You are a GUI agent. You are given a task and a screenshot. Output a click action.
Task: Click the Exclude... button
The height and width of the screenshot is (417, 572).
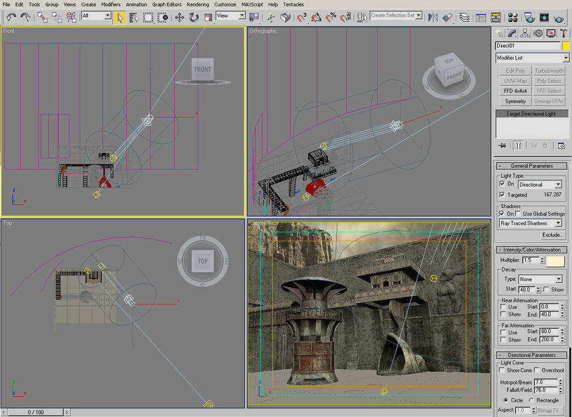[x=552, y=235]
